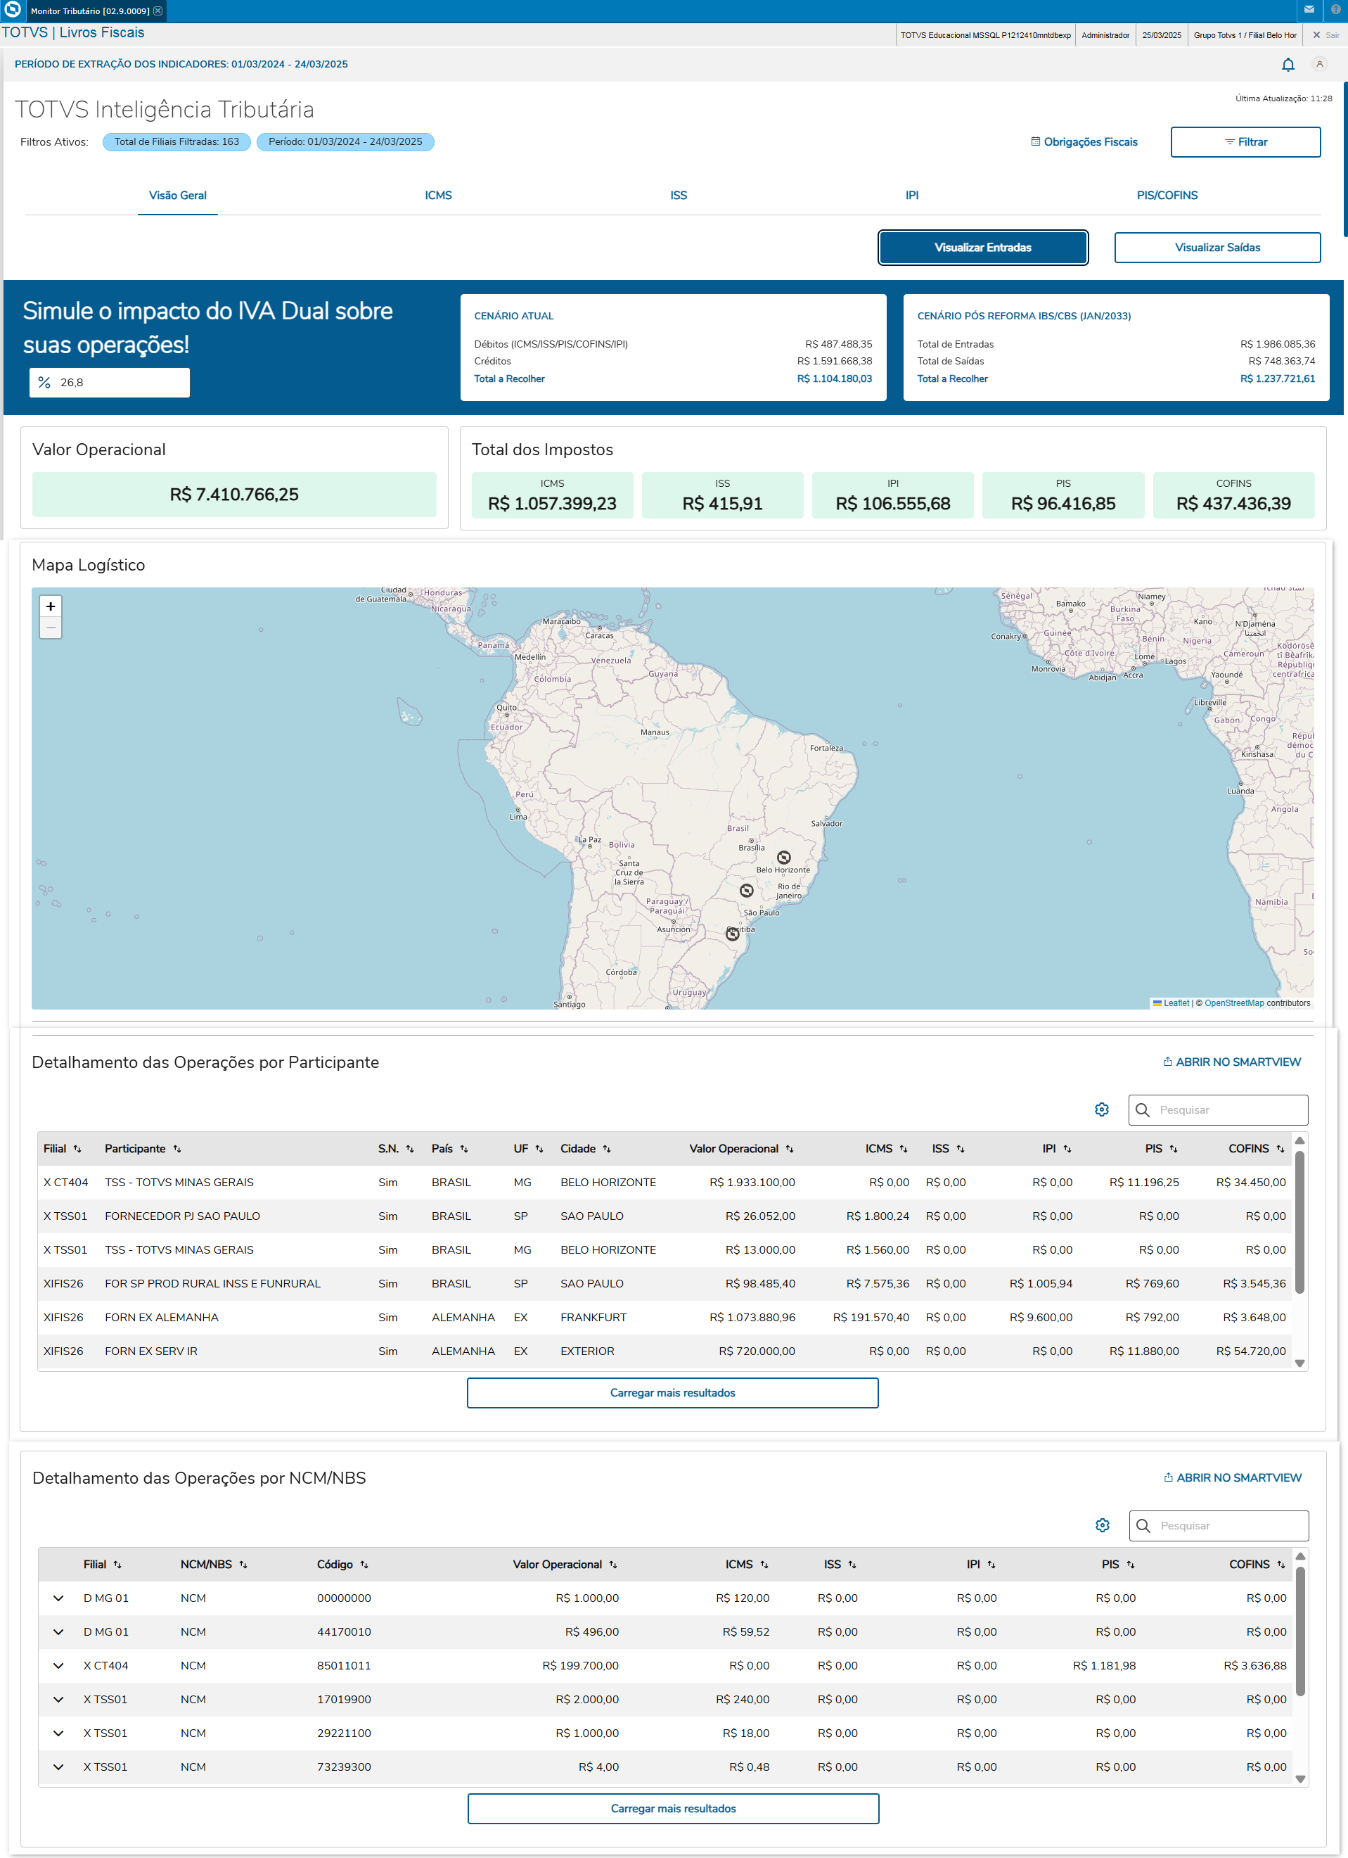Select the FORN EX ALEMANHA participant cell

(161, 1317)
